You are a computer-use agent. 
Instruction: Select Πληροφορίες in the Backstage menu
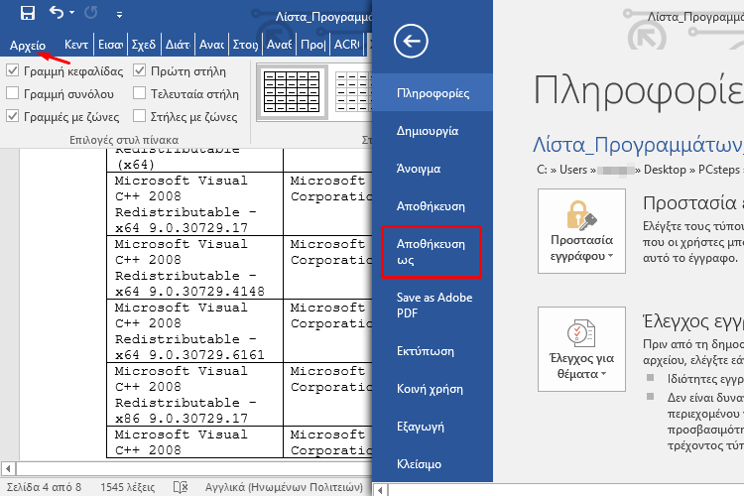(x=433, y=93)
